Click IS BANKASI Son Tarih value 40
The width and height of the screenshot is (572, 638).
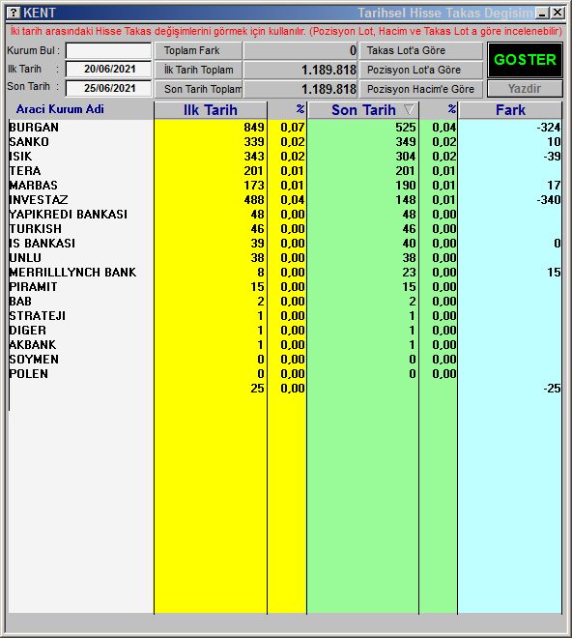tap(410, 244)
